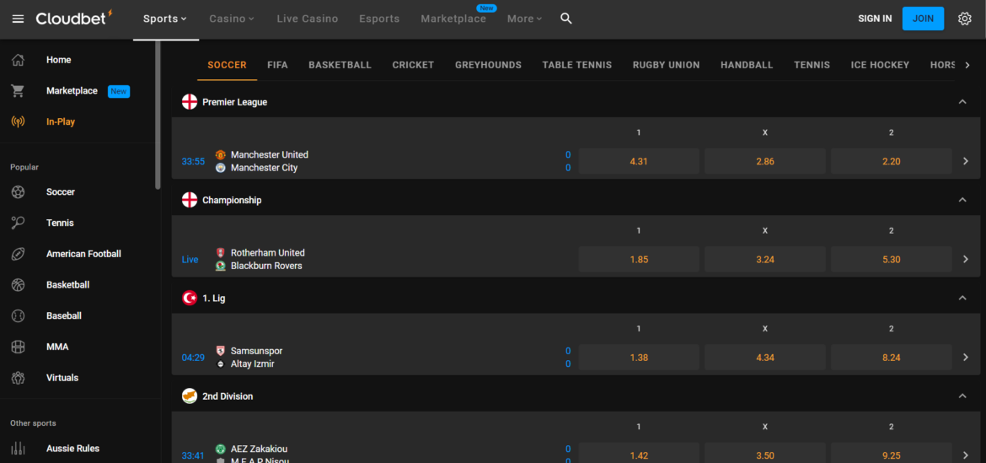Collapse the 2nd Division section
The height and width of the screenshot is (463, 986).
(x=962, y=396)
